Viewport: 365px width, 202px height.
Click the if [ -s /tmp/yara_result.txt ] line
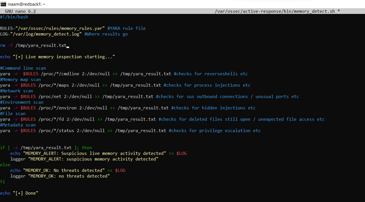pyautogui.click(x=46, y=148)
